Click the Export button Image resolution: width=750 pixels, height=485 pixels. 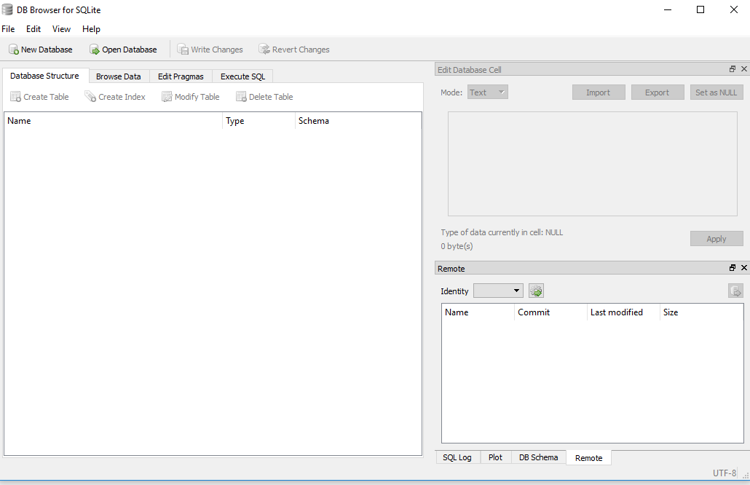tap(658, 92)
